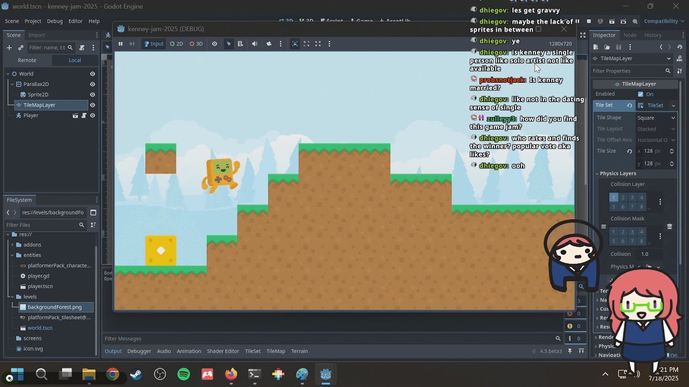Viewport: 689px width, 387px height.
Task: Open the Terrain bottom panel
Action: tap(299, 351)
